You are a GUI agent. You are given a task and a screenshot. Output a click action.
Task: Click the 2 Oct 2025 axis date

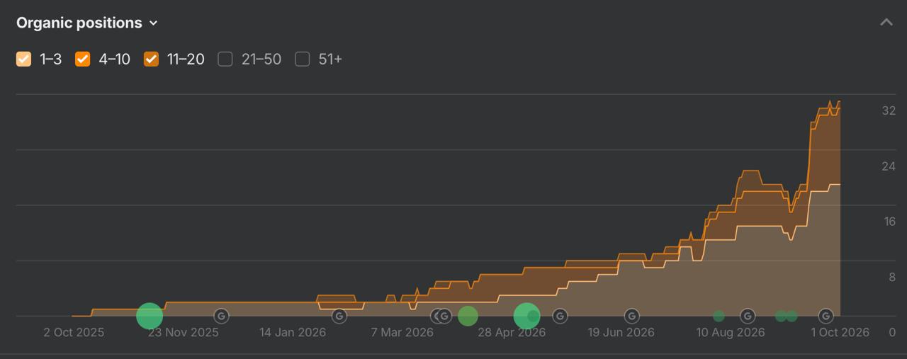click(x=74, y=333)
